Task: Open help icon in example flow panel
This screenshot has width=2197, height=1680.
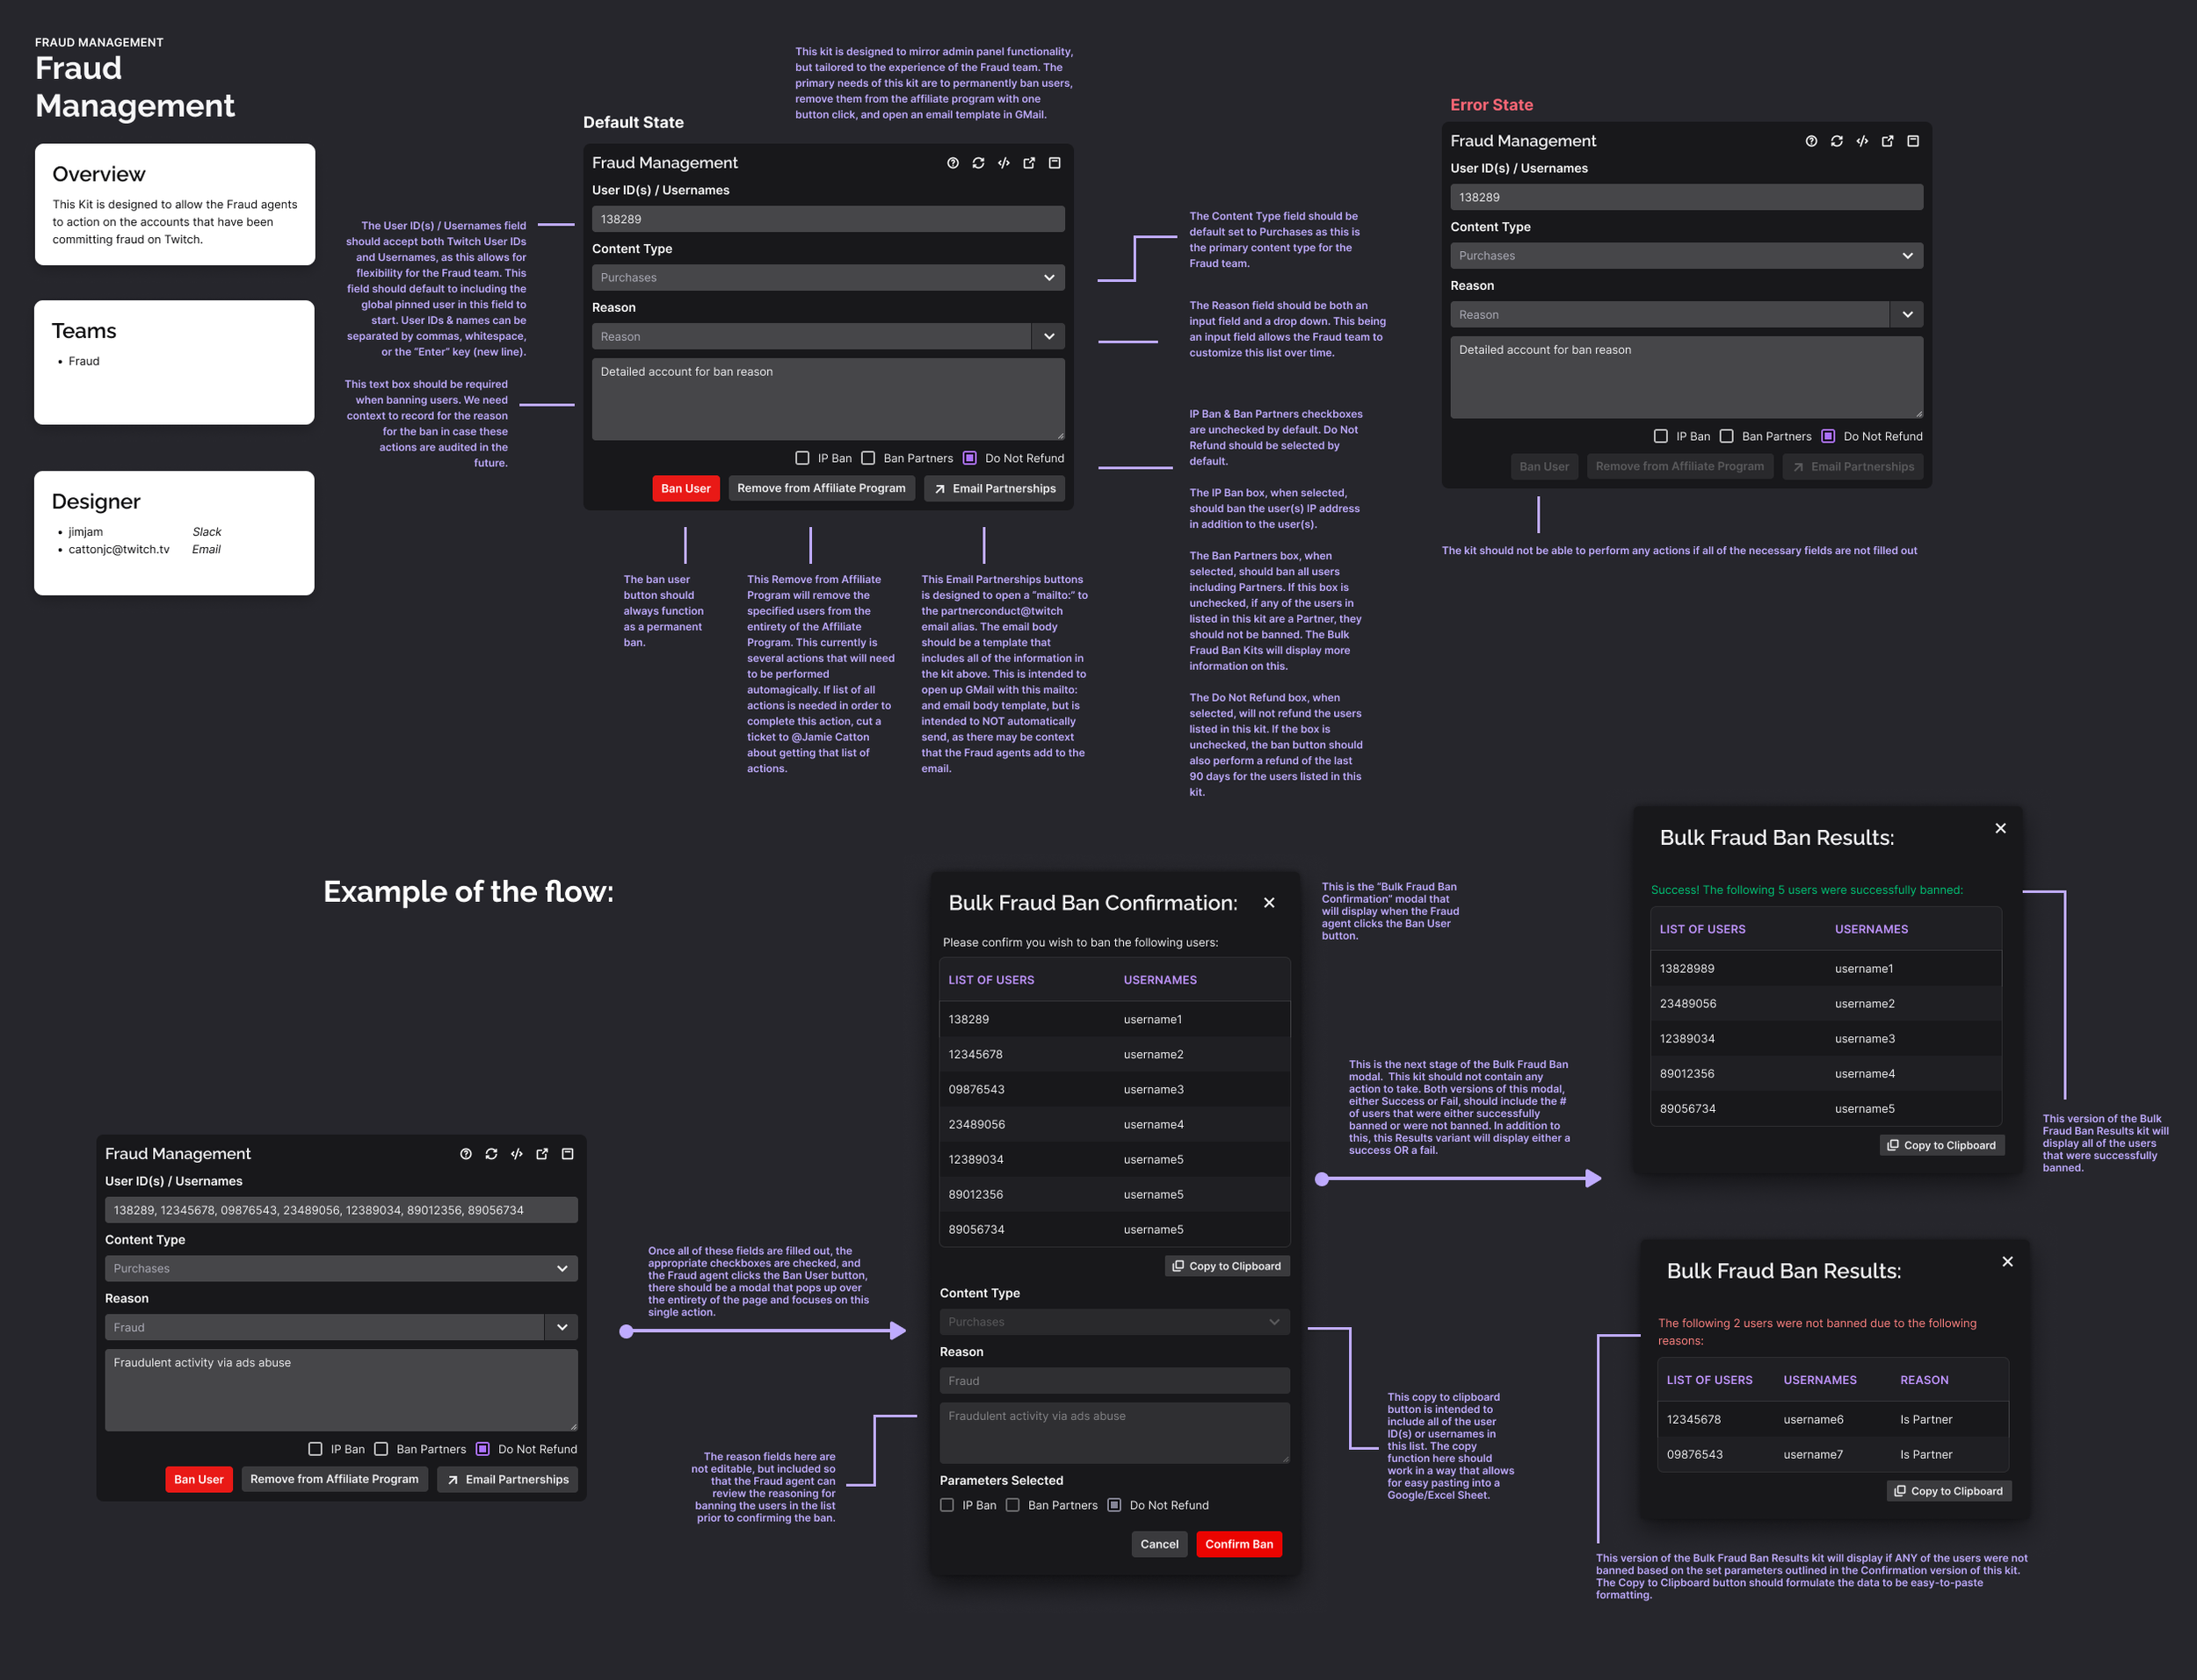Action: [x=465, y=1154]
